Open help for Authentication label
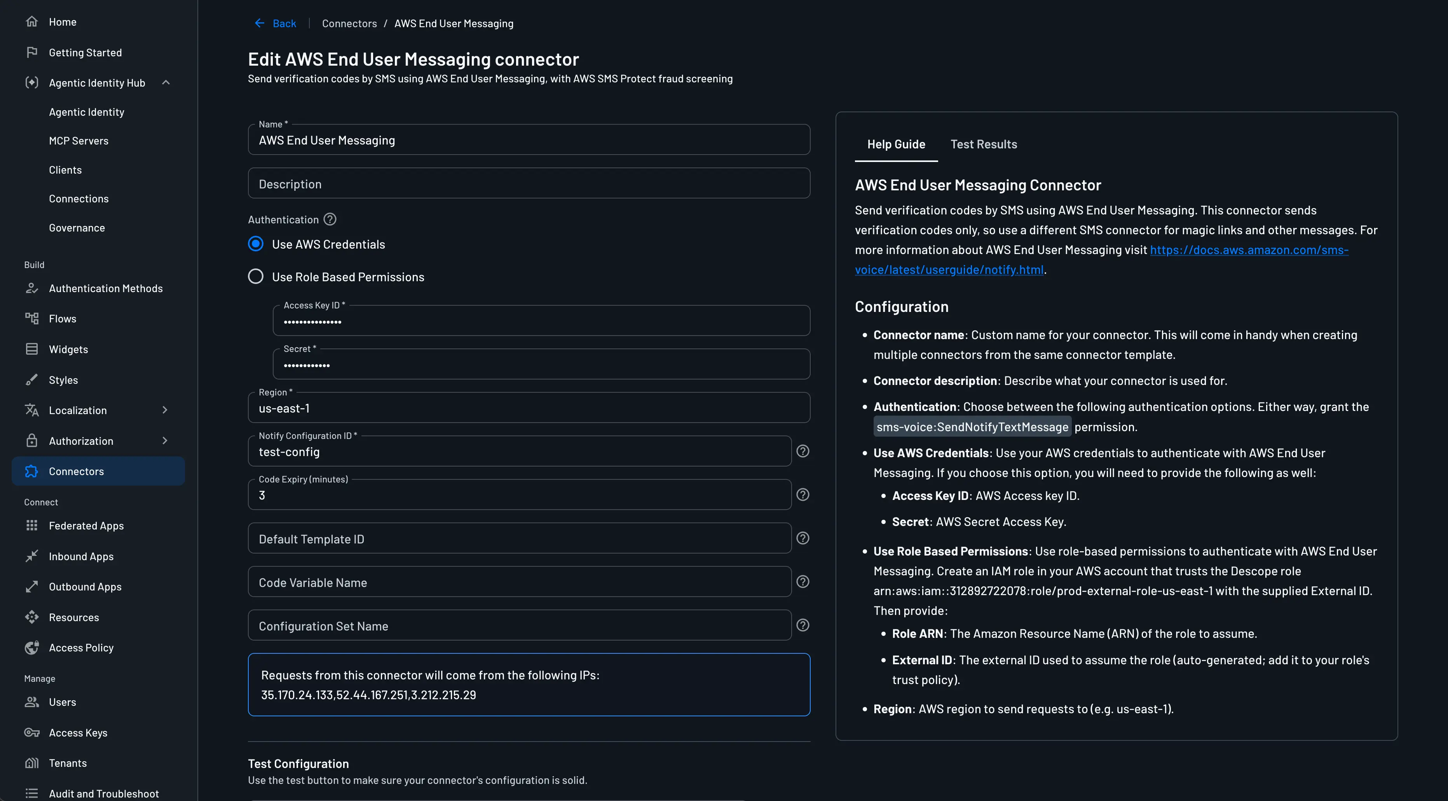 click(330, 219)
